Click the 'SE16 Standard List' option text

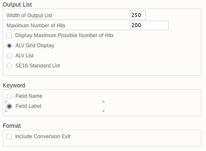(x=38, y=65)
